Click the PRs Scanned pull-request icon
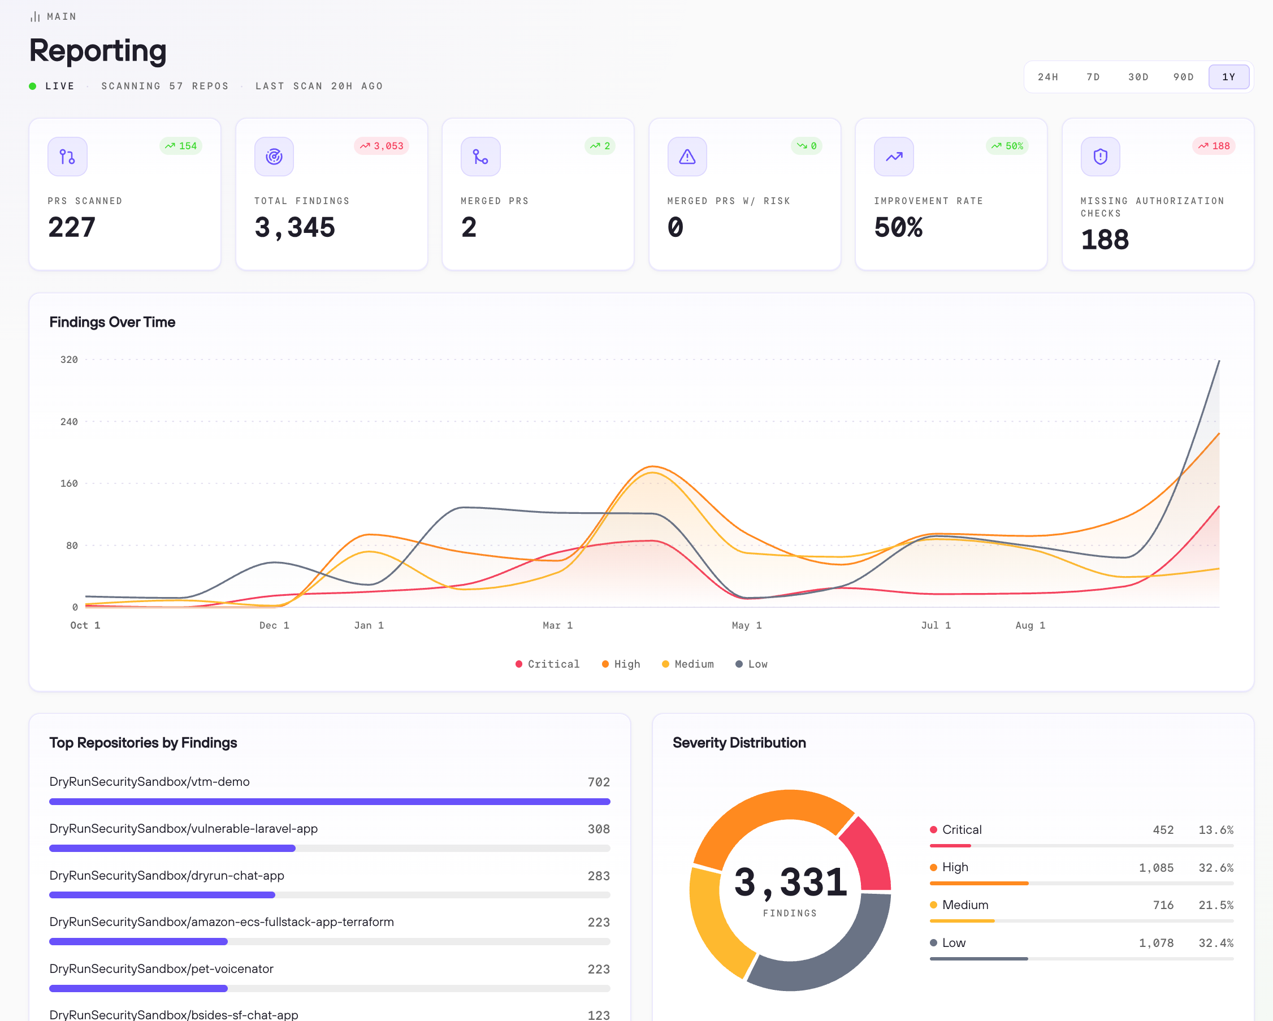The width and height of the screenshot is (1273, 1021). [67, 157]
